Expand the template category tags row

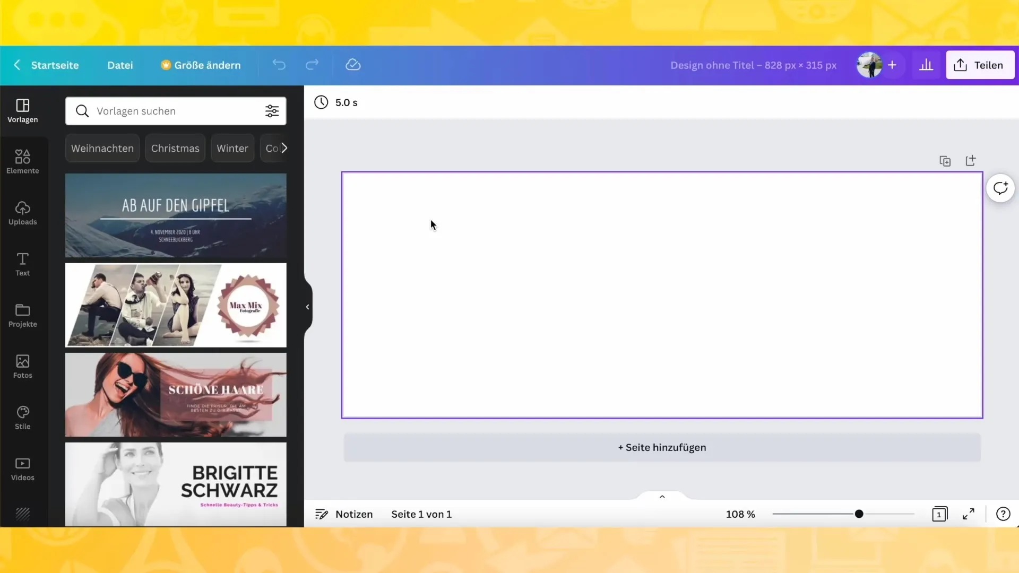point(284,147)
